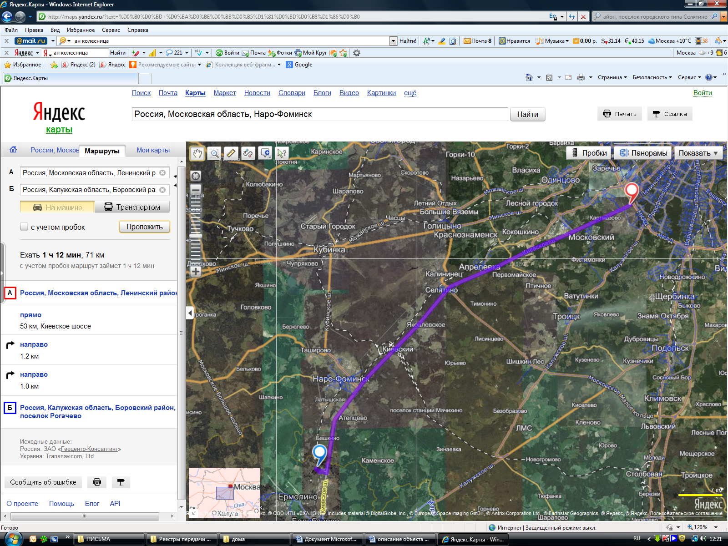Viewport: 728px width, 546px height.
Task: Add to favorites bar star icon
Action: pyautogui.click(x=54, y=65)
